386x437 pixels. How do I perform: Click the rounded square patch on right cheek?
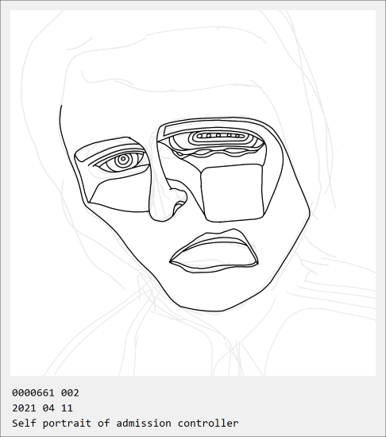coord(232,193)
